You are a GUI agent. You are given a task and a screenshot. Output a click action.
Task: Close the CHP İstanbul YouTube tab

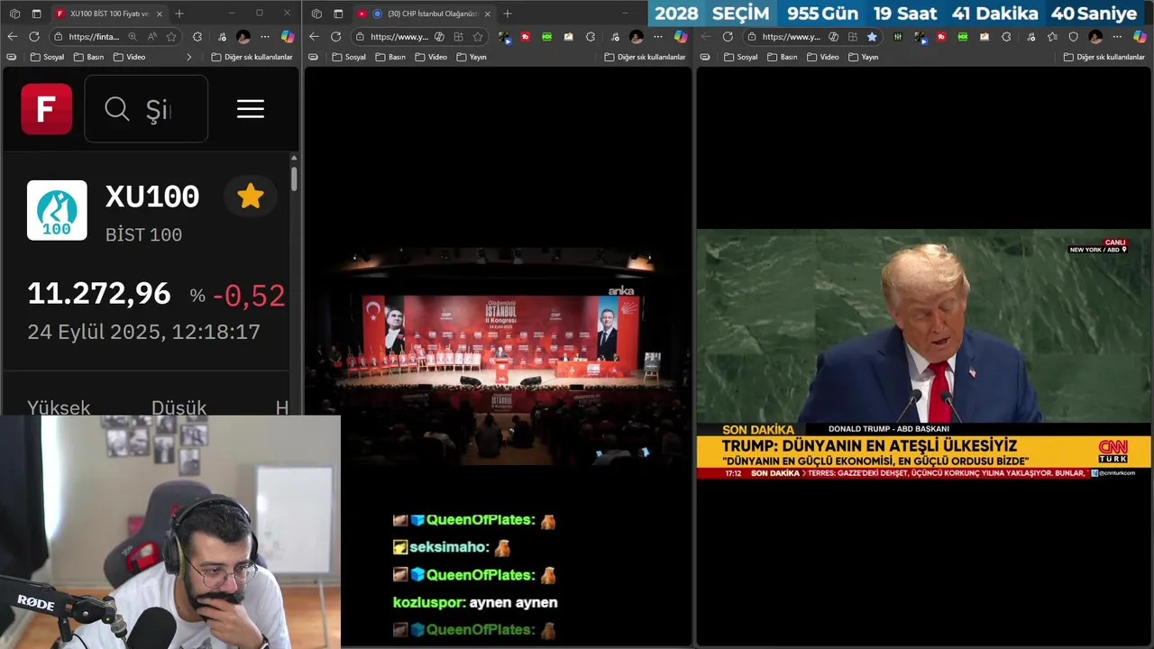coord(488,14)
